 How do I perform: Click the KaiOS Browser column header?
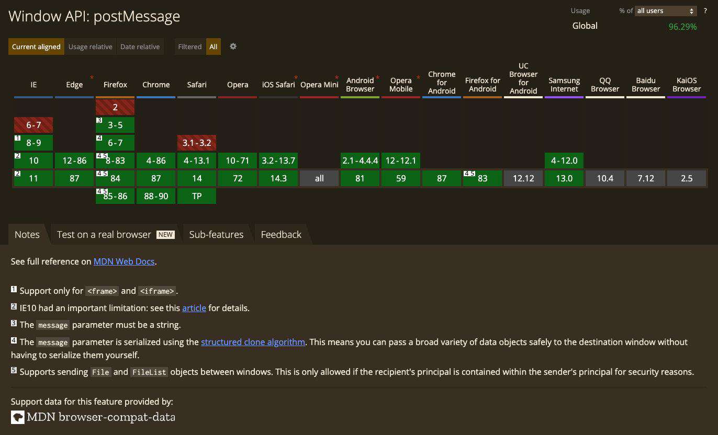[x=687, y=85]
